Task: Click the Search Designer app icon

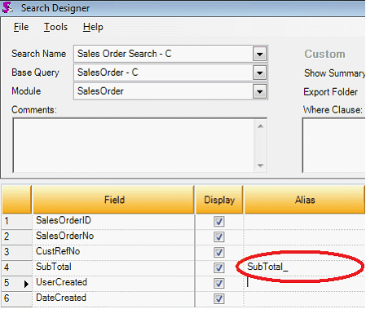Action: point(7,7)
